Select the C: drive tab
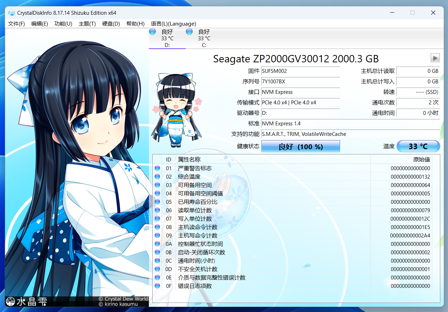The height and width of the screenshot is (312, 448). click(x=204, y=38)
